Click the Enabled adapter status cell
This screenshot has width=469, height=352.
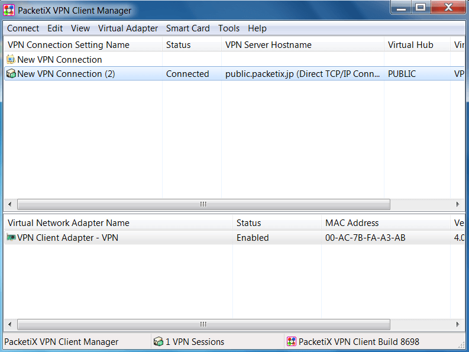[253, 238]
